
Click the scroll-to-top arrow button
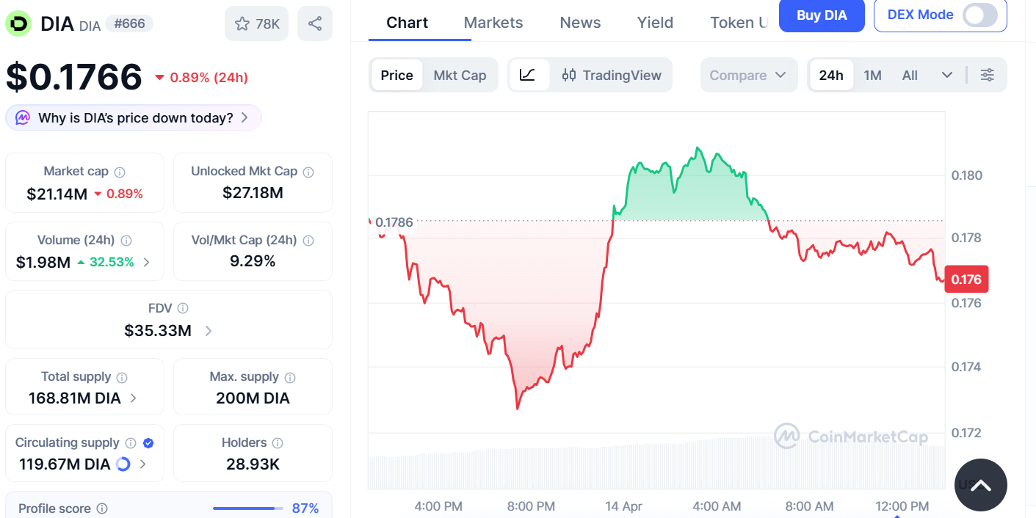(x=980, y=485)
